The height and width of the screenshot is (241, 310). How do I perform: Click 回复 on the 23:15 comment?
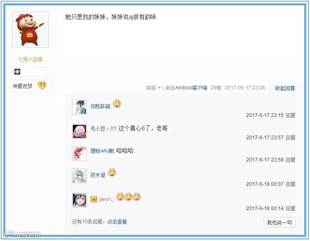coord(290,115)
